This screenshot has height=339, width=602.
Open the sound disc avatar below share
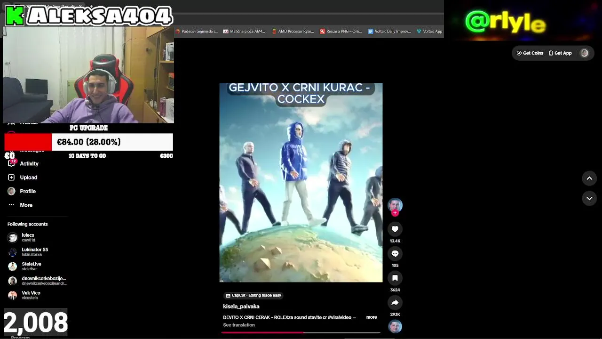[395, 326]
